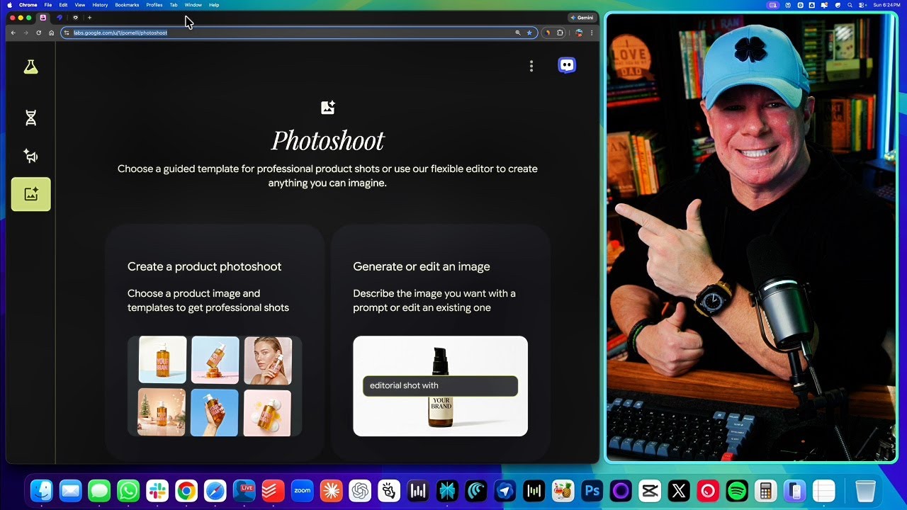Switch to the third pinned tab
Viewport: 907px width, 510px height.
[x=75, y=18]
